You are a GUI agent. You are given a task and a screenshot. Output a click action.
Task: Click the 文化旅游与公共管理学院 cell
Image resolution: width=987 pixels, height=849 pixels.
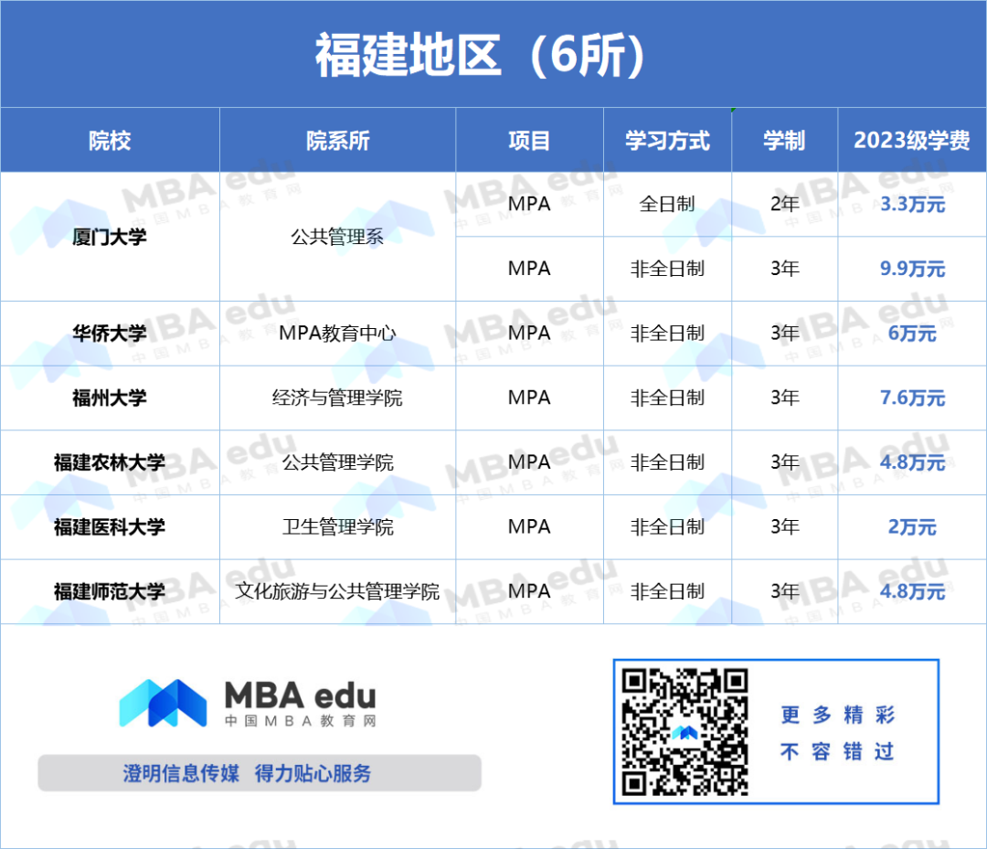(337, 591)
